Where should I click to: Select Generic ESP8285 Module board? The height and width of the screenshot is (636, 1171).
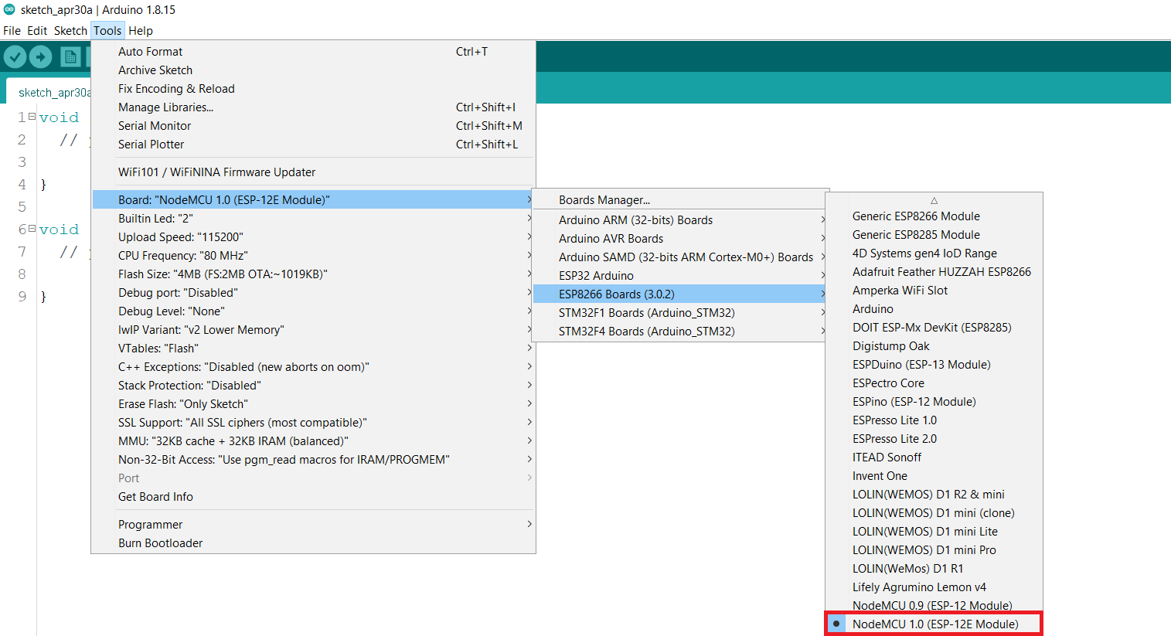pos(934,235)
